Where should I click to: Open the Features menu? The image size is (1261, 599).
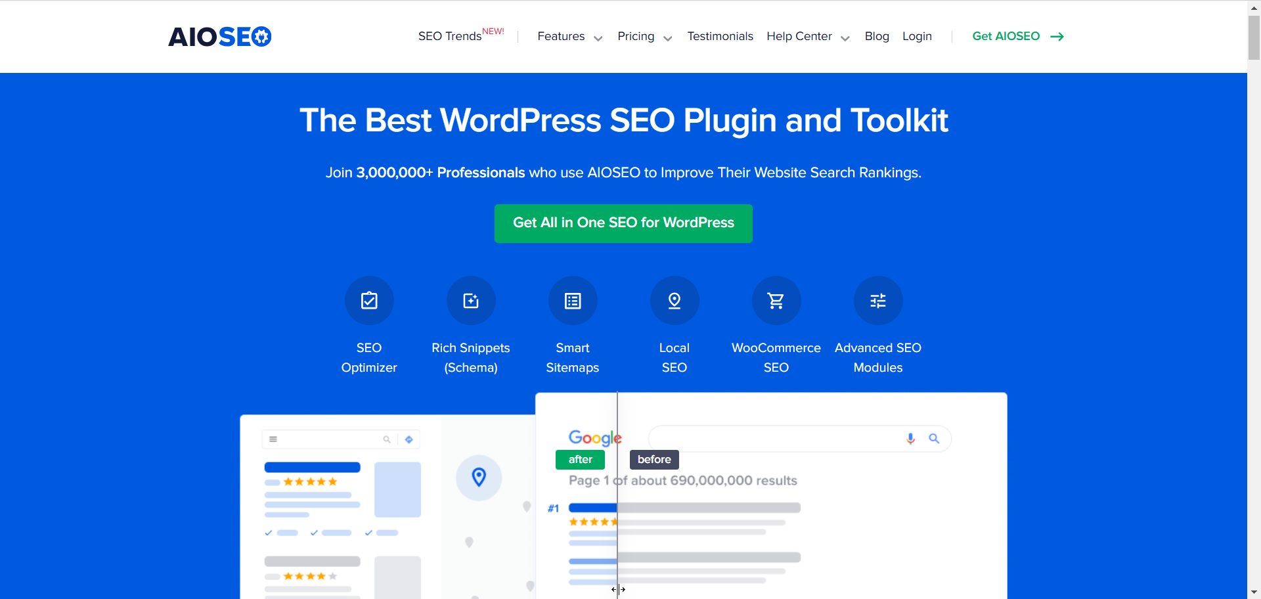click(561, 36)
